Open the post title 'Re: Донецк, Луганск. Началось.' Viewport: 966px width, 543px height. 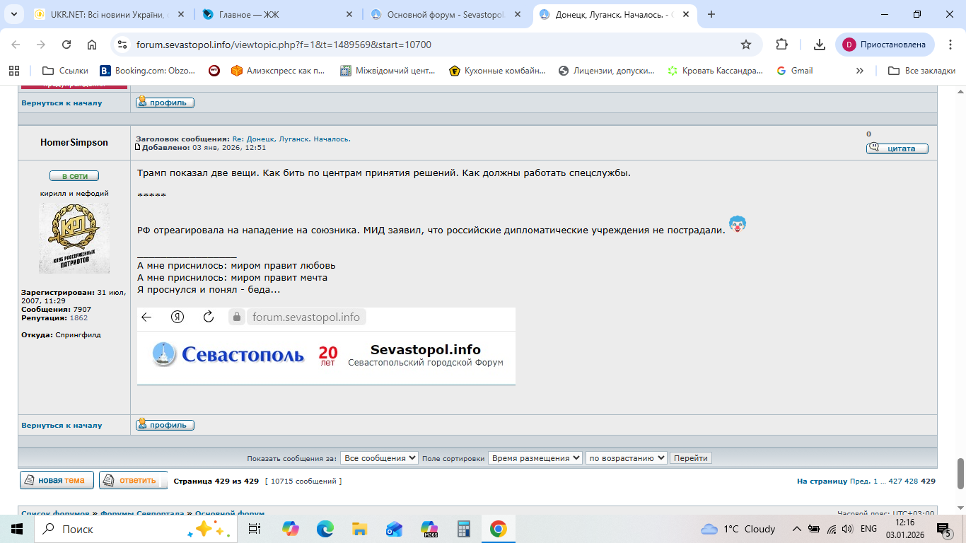coord(291,139)
